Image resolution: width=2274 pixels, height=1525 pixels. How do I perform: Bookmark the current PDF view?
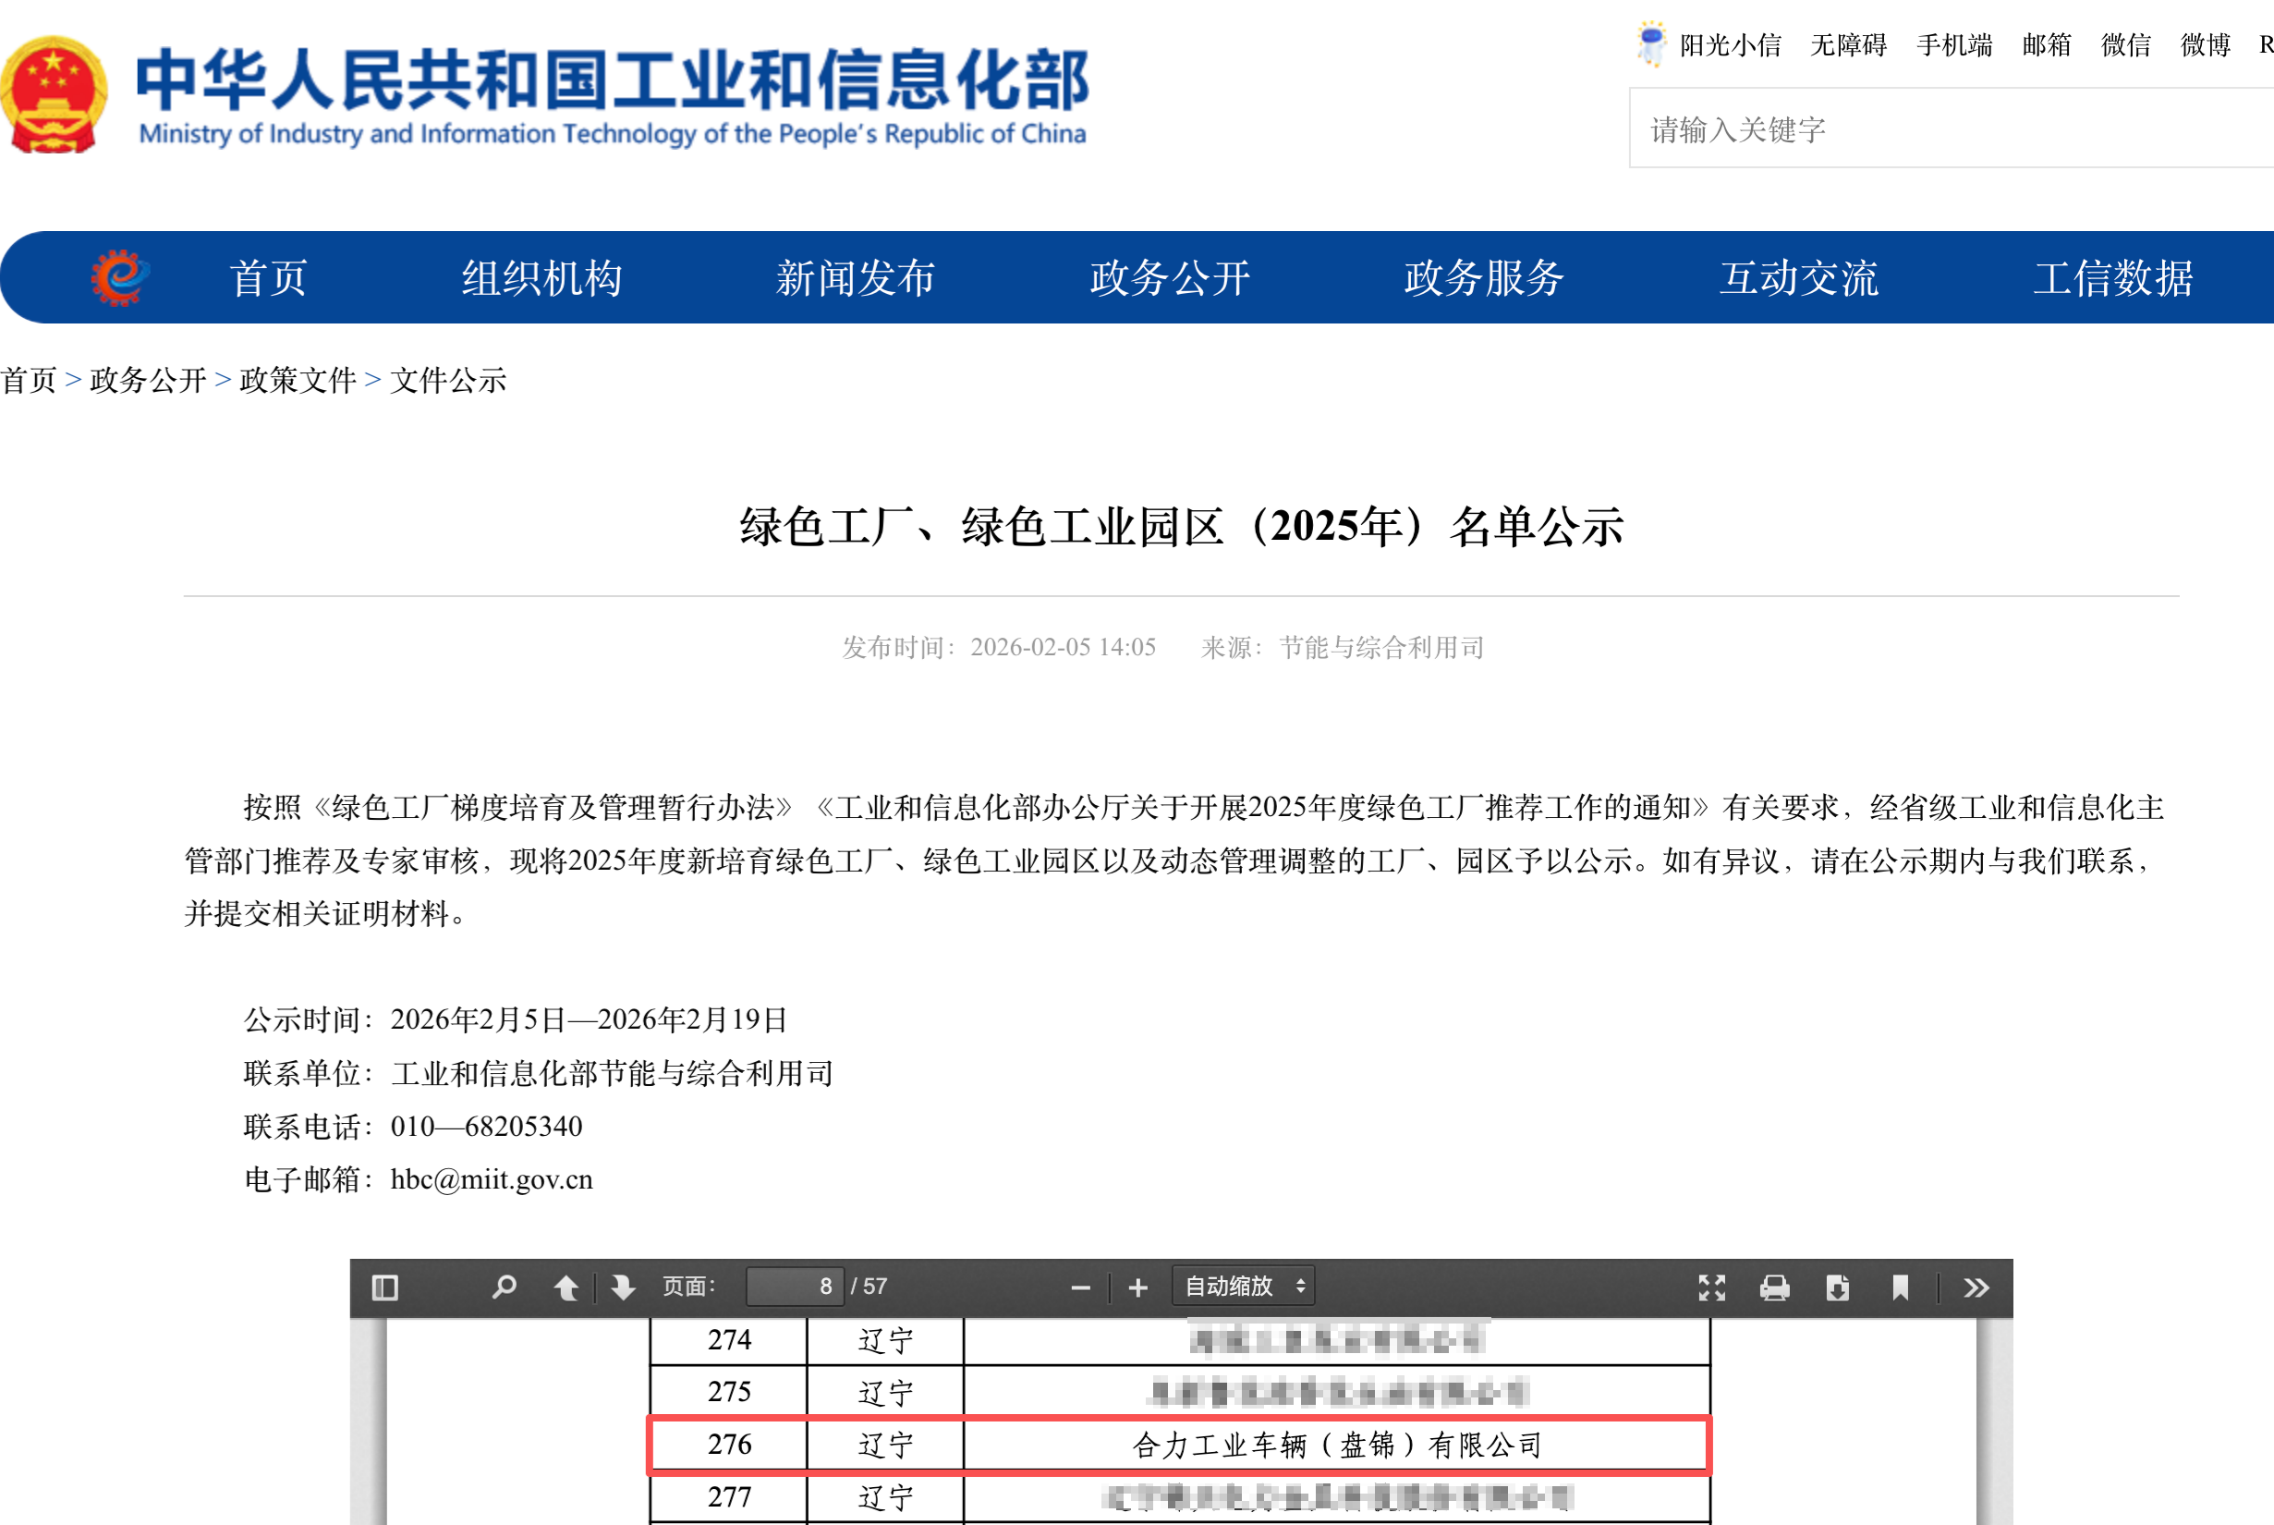1901,1286
